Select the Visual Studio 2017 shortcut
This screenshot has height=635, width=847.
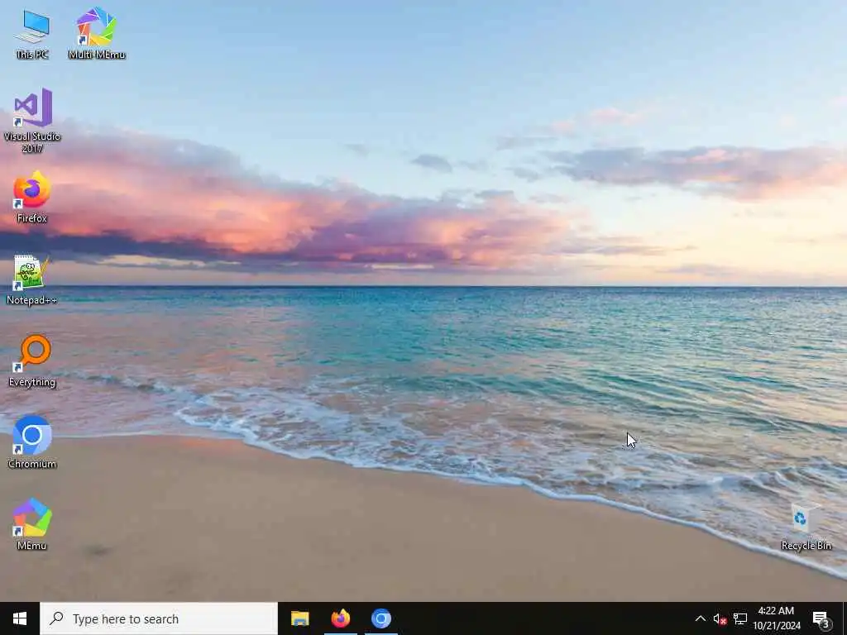32,121
